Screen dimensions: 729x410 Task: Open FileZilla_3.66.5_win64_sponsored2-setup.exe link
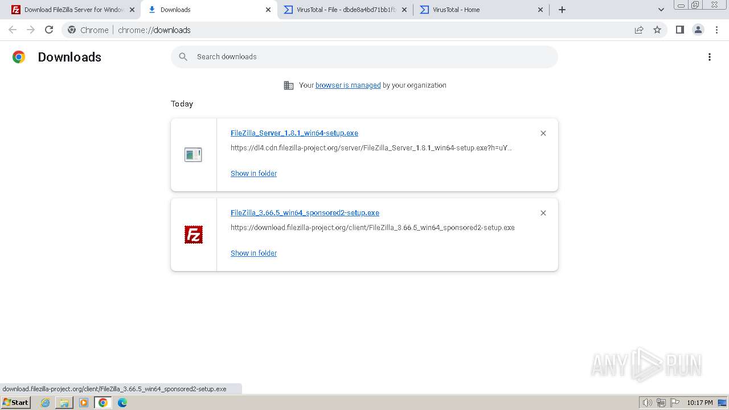click(305, 213)
